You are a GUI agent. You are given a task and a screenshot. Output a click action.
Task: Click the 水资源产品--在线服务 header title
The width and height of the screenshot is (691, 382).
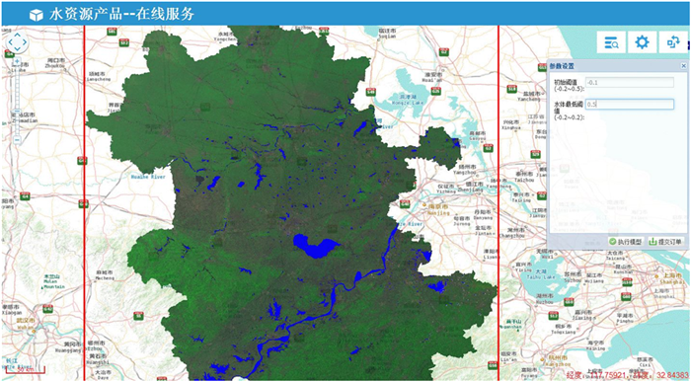pyautogui.click(x=120, y=14)
